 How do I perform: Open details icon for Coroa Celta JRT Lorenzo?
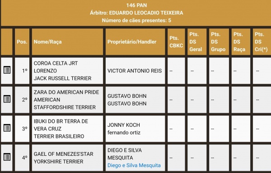pos(7,70)
